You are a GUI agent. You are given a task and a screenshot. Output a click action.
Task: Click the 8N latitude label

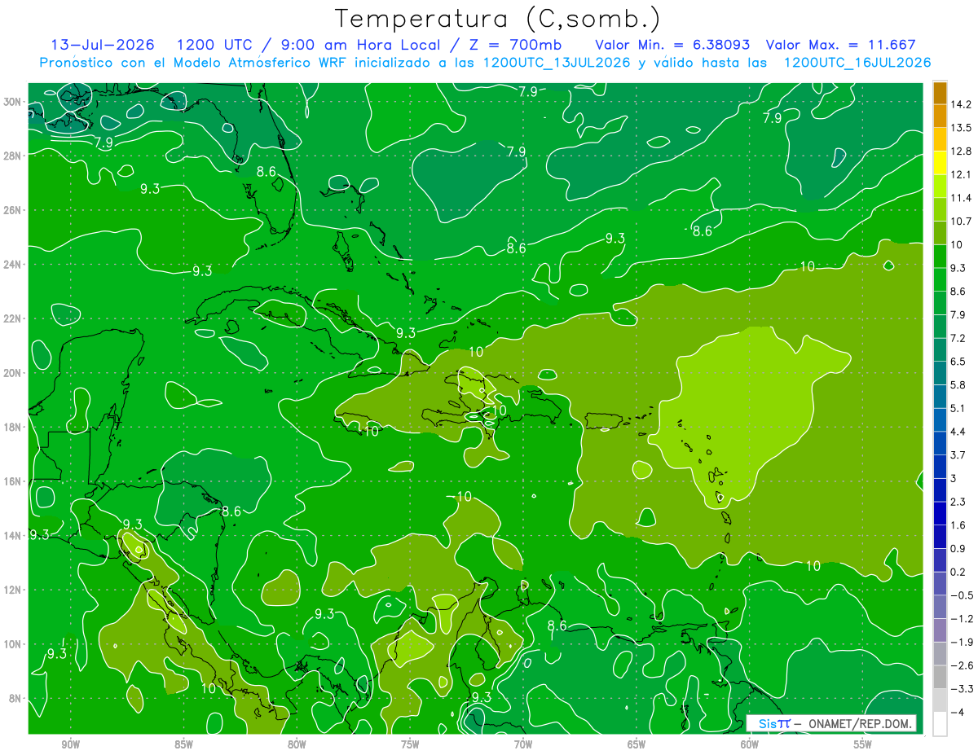tap(15, 699)
